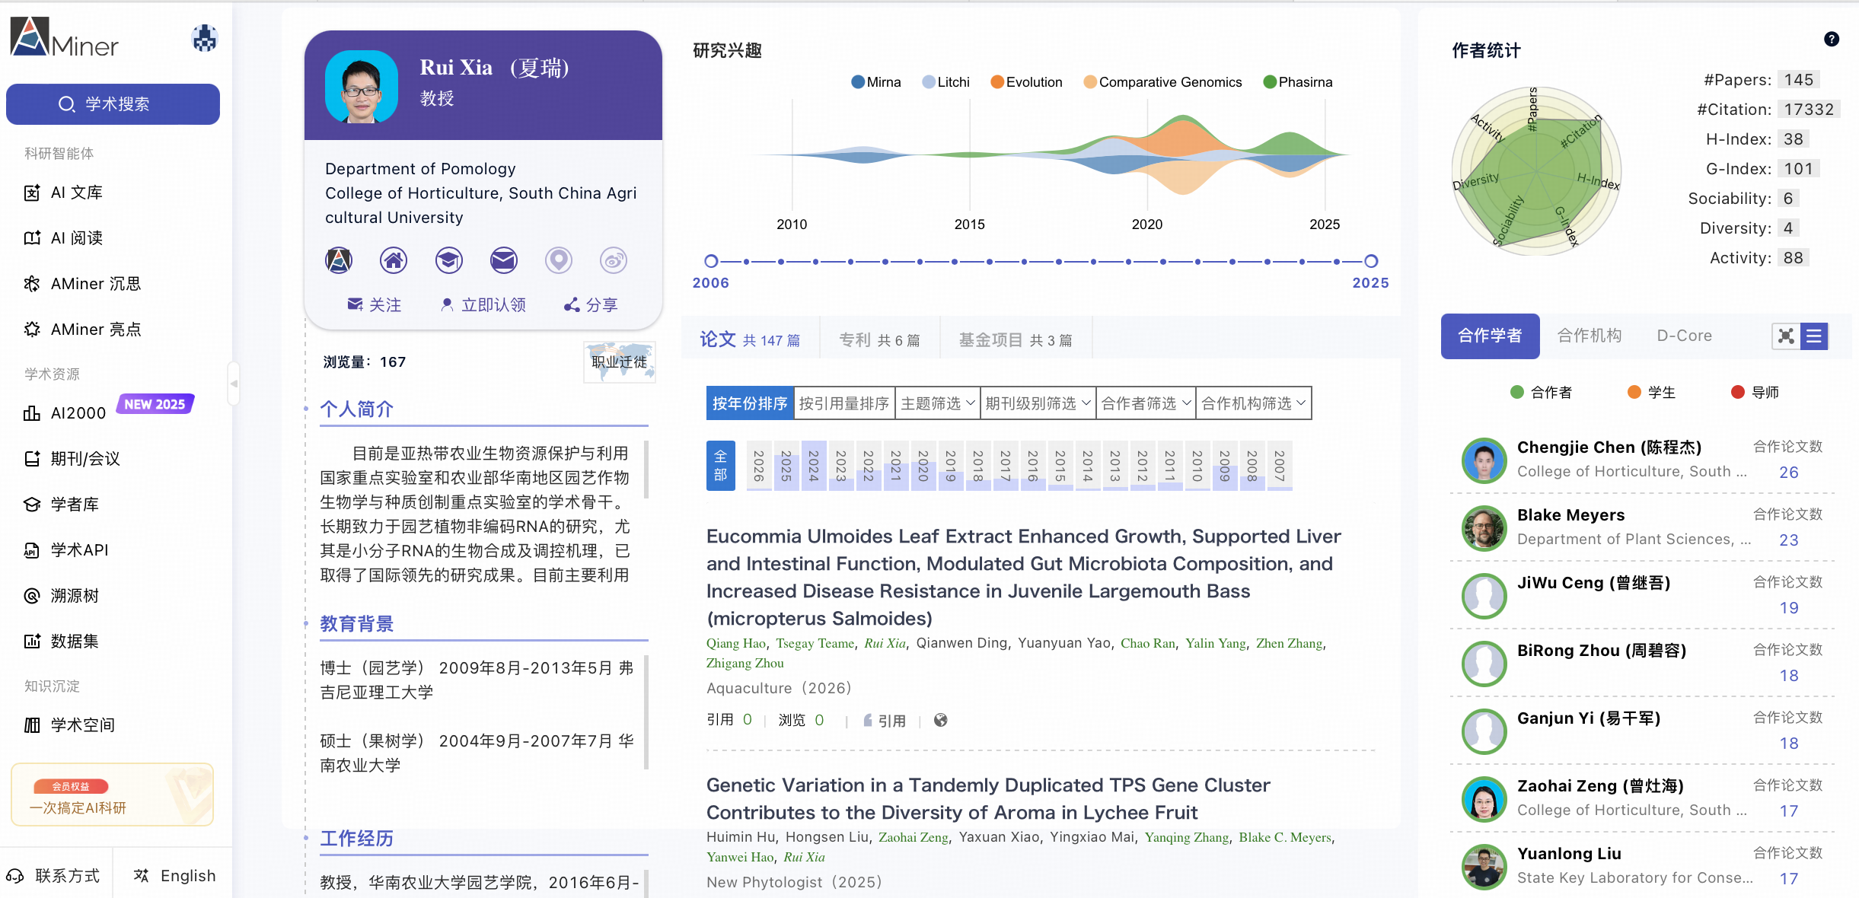
Task: Expand the 主题筛选 dropdown
Action: pos(937,403)
